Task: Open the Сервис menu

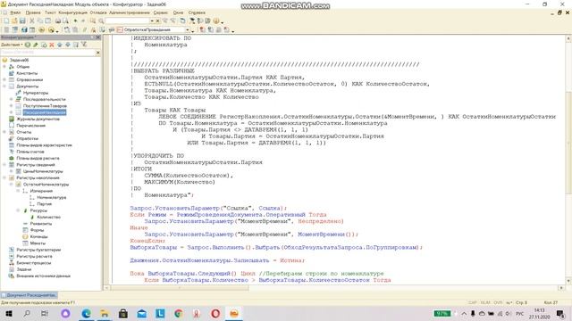Action: (161, 12)
